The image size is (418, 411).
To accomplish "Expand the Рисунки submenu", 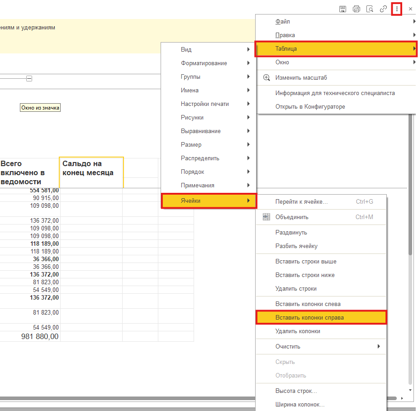I will [x=209, y=118].
